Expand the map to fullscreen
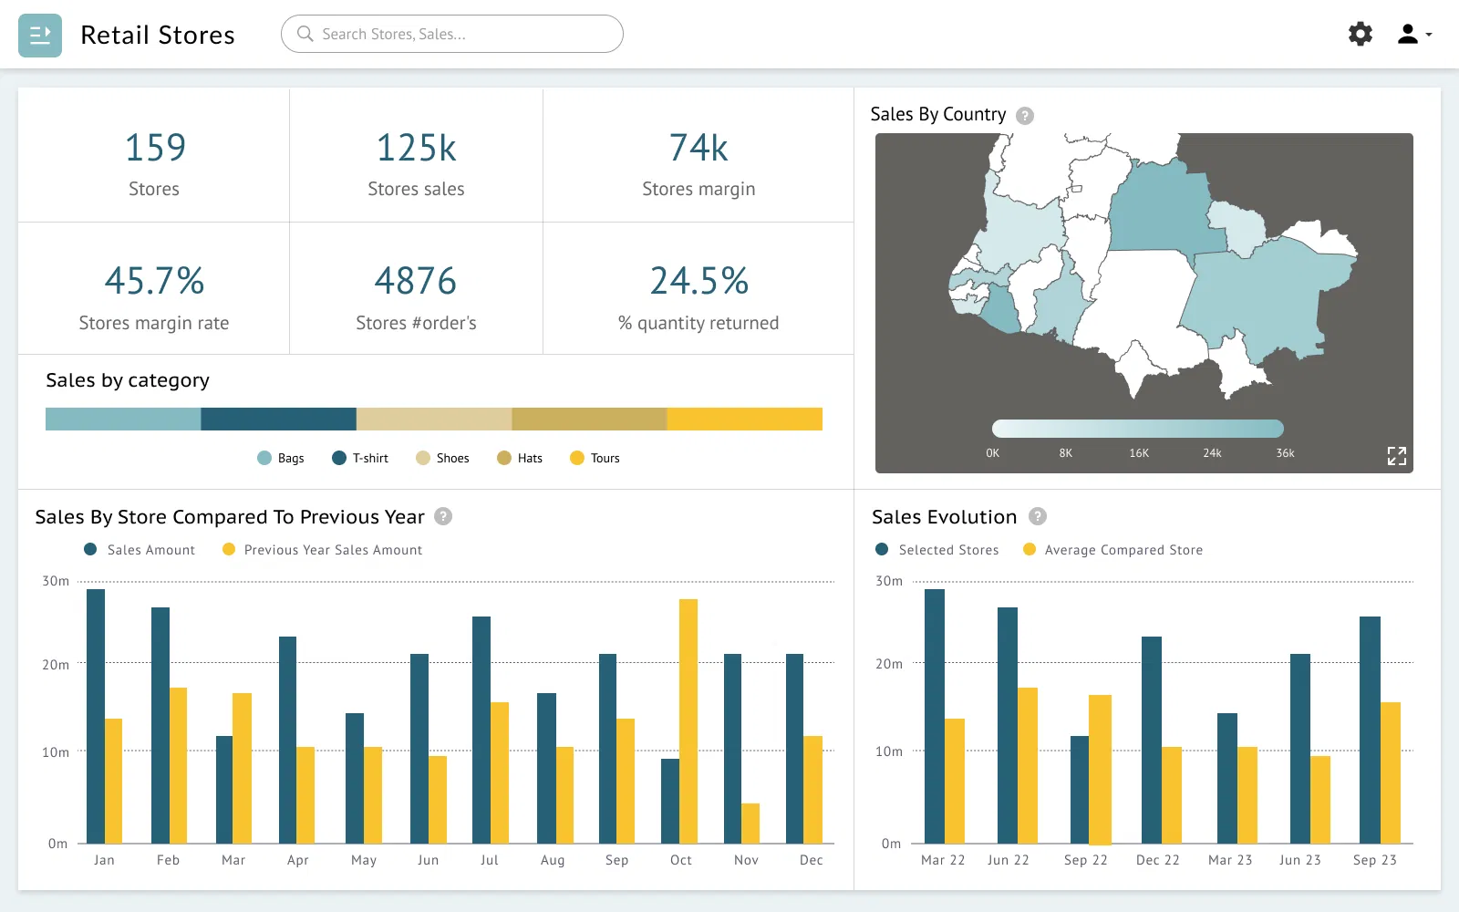The height and width of the screenshot is (912, 1459). 1396,456
